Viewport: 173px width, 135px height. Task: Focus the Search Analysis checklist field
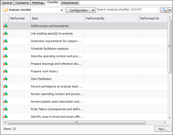[x=128, y=10]
